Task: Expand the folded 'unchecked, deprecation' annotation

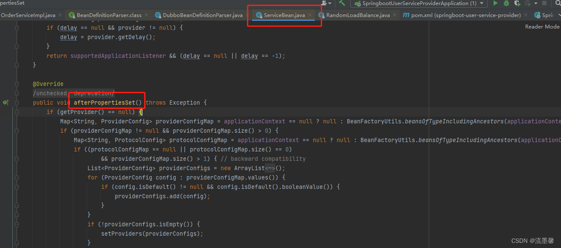Action: pyautogui.click(x=74, y=93)
